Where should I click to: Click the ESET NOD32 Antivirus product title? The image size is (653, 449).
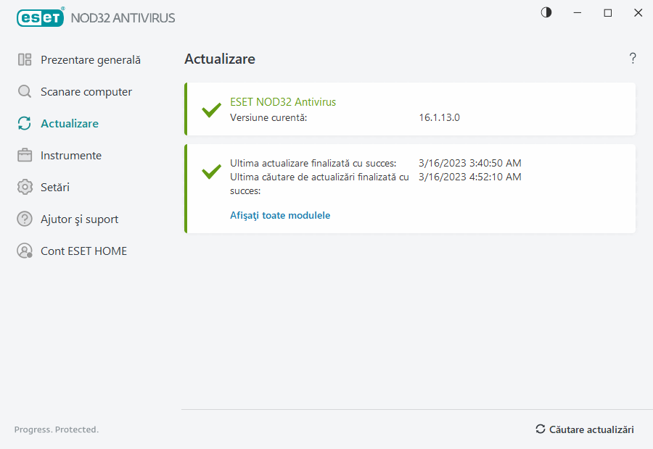(283, 102)
